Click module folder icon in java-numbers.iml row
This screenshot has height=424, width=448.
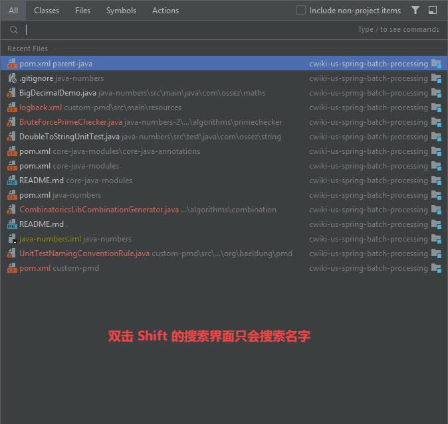436,239
